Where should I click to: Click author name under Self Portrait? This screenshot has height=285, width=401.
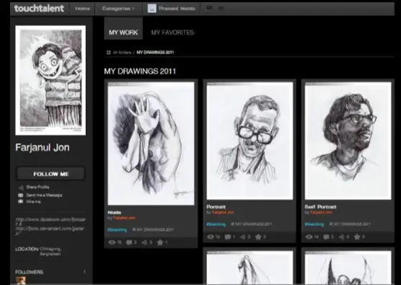[321, 212]
